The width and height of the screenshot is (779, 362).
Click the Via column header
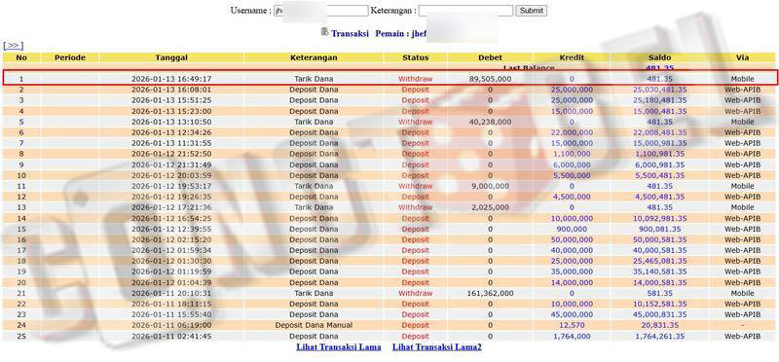click(742, 57)
